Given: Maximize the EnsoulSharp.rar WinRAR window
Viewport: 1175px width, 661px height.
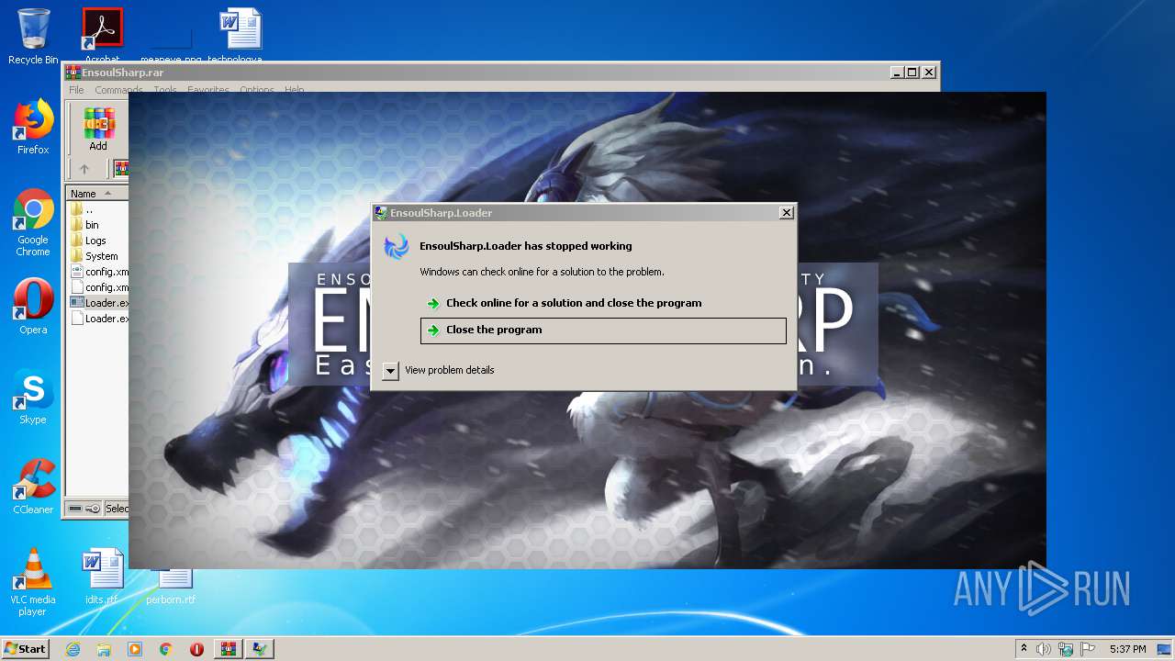Looking at the screenshot, I should tap(912, 72).
